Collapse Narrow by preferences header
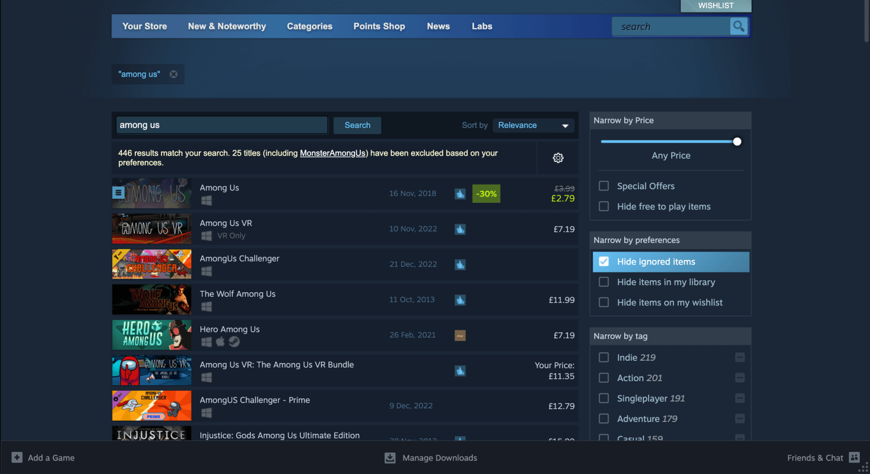This screenshot has width=870, height=474. [671, 240]
